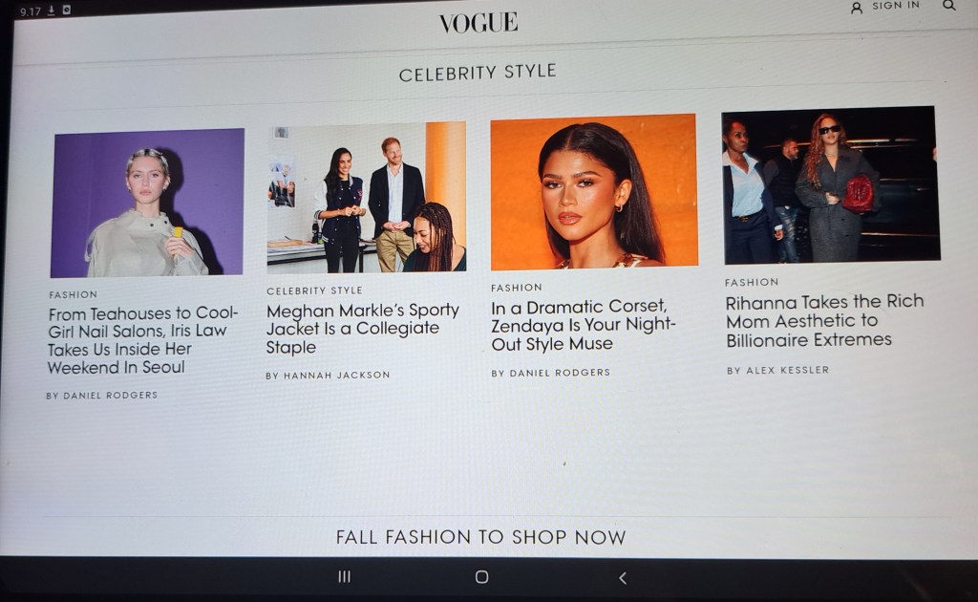View author Hannah Jackson's byline

328,376
